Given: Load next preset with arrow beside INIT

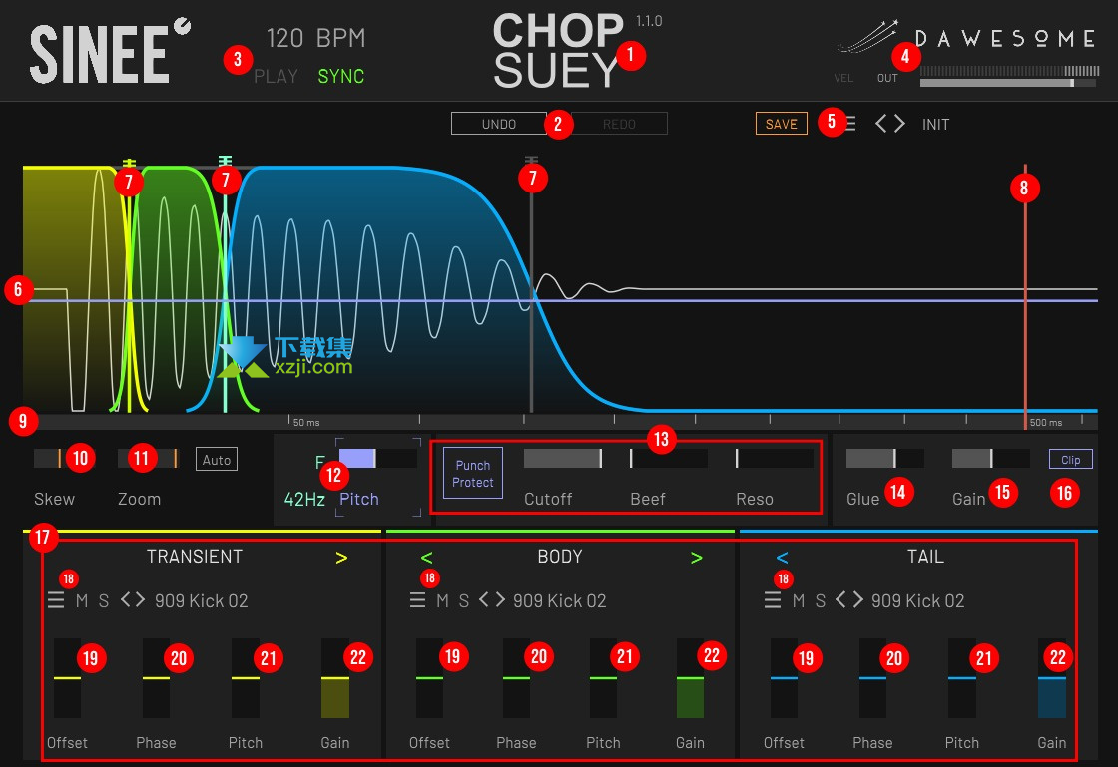Looking at the screenshot, I should (899, 124).
